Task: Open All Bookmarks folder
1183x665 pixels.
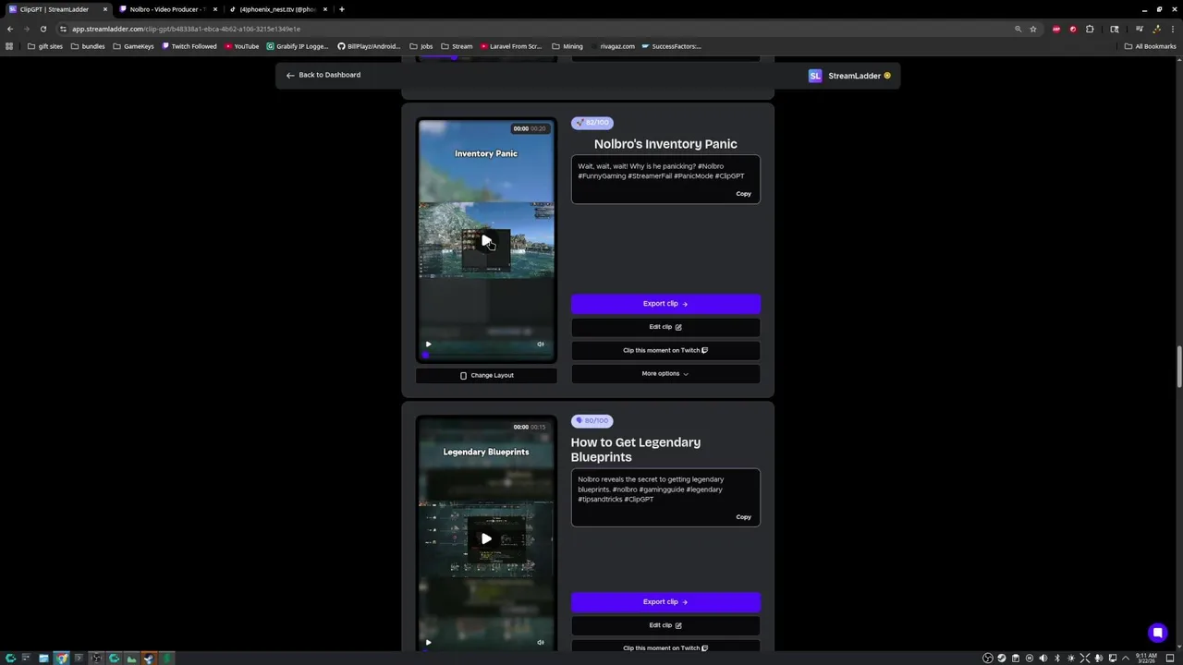Action: coord(1150,46)
